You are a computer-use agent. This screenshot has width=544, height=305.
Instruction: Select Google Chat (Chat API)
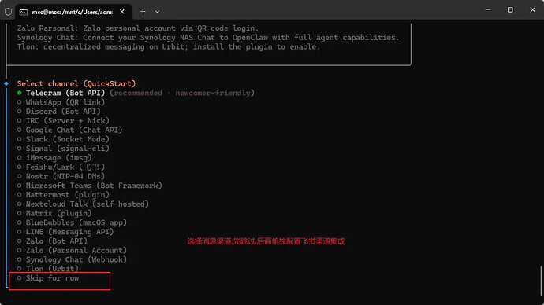[x=69, y=130]
